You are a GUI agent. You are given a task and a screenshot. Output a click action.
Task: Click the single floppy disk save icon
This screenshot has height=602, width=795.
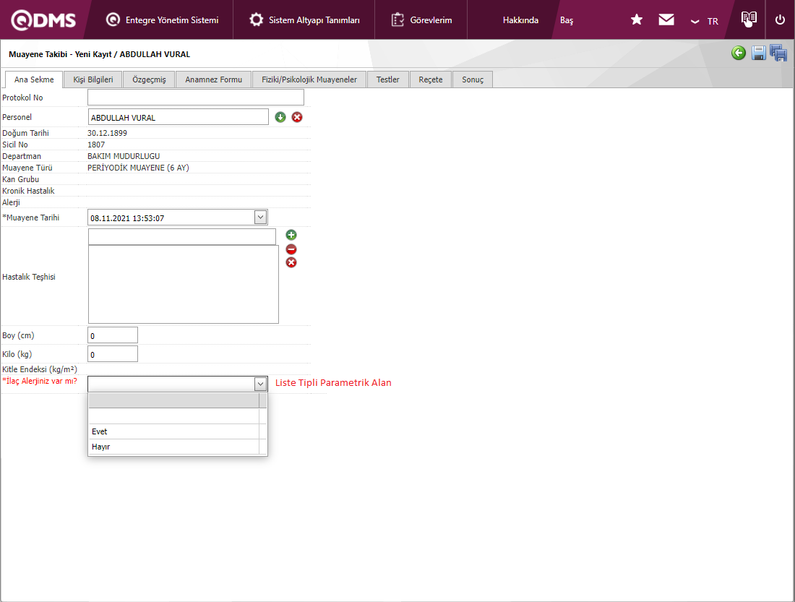pos(758,53)
